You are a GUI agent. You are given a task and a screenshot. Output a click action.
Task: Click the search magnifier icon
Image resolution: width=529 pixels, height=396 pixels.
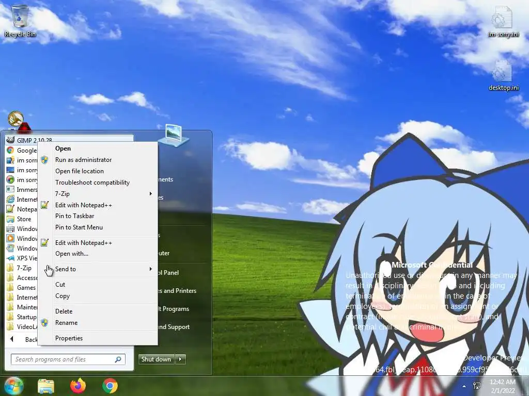pyautogui.click(x=118, y=359)
